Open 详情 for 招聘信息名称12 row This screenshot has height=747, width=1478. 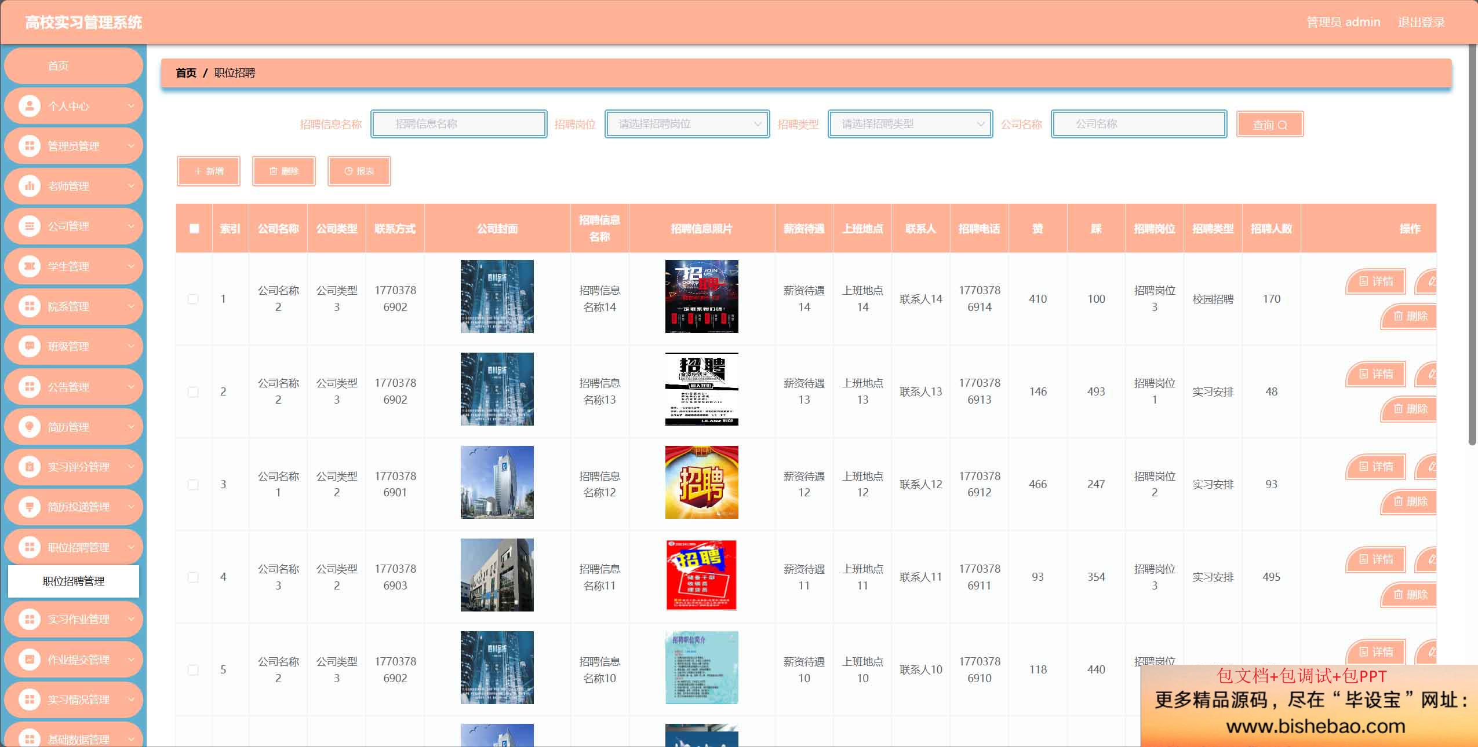tap(1376, 467)
